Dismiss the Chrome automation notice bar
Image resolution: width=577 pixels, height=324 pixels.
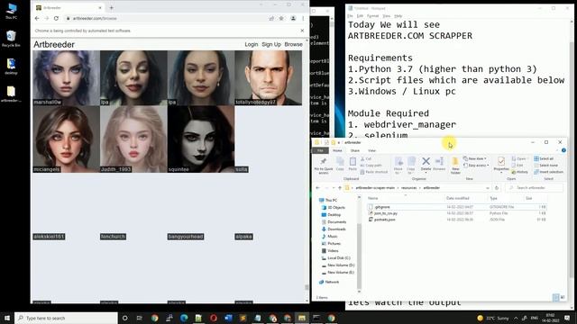[x=303, y=31]
